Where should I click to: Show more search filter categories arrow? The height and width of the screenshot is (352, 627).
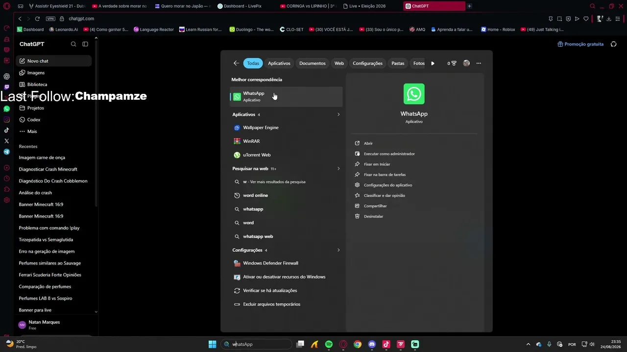[433, 63]
